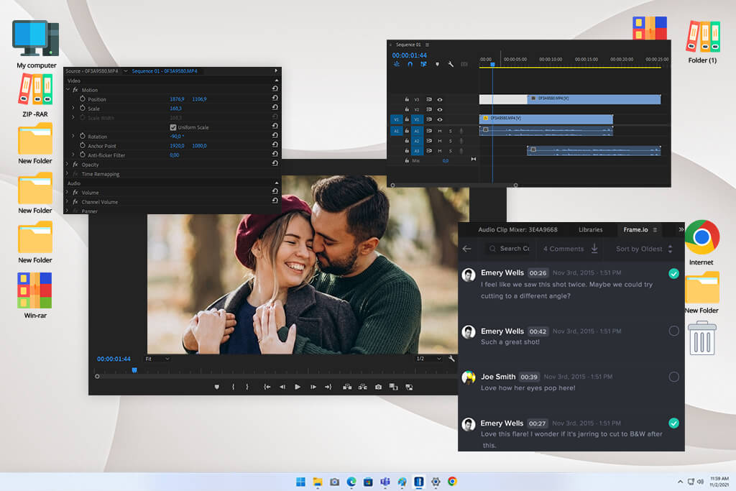Viewport: 736px width, 491px height.
Task: Toggle the Scale animation stopwatch
Action: (x=83, y=108)
